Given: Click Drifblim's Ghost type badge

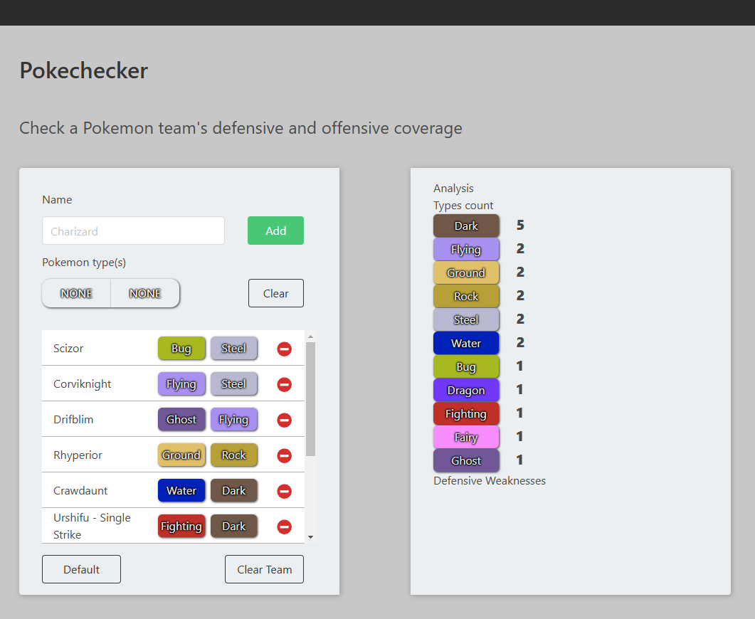Looking at the screenshot, I should pos(181,420).
